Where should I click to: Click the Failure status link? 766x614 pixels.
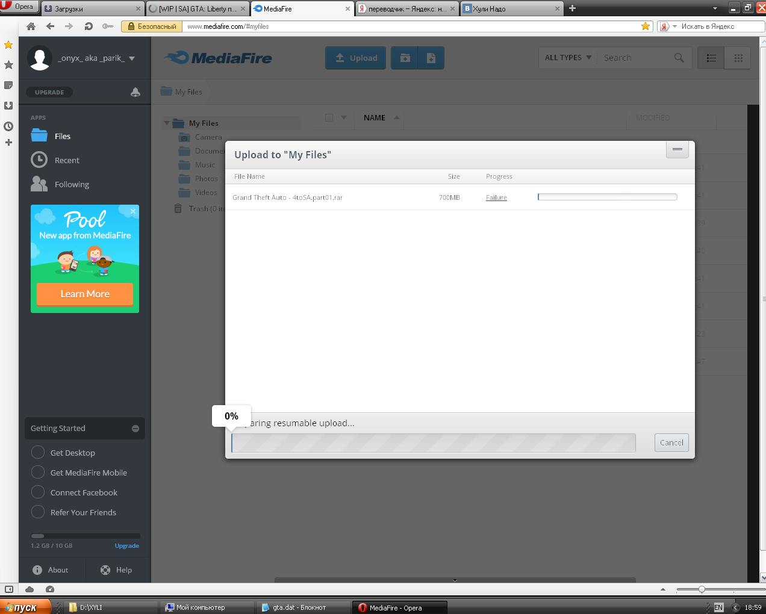(x=496, y=197)
